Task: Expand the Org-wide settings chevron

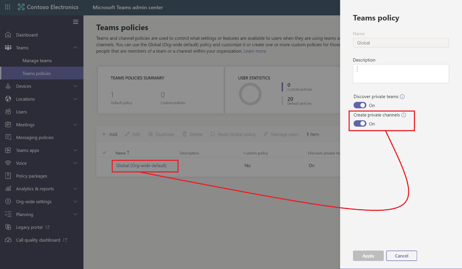Action: [75, 202]
